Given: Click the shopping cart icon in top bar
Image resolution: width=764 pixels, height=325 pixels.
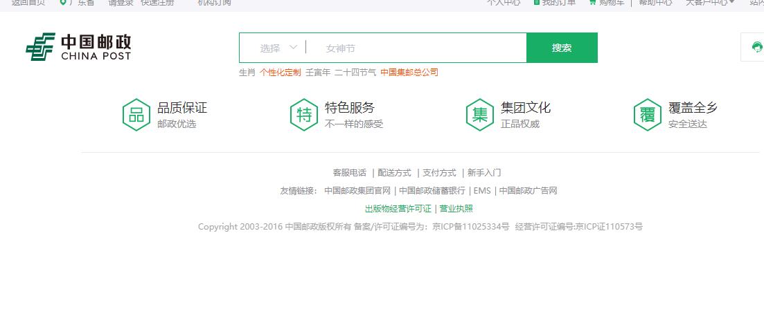Looking at the screenshot, I should pyautogui.click(x=593, y=3).
